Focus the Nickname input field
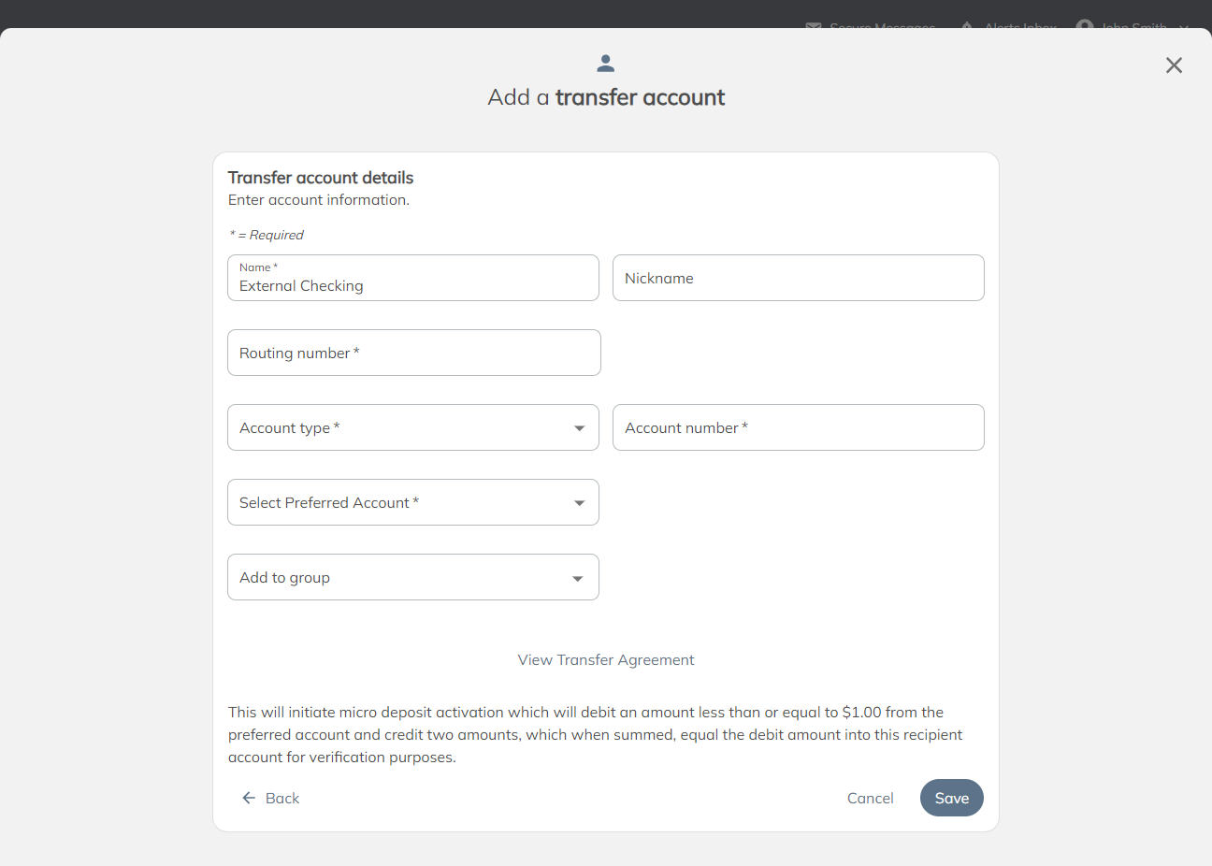Screen dimensions: 1212x866 point(798,279)
